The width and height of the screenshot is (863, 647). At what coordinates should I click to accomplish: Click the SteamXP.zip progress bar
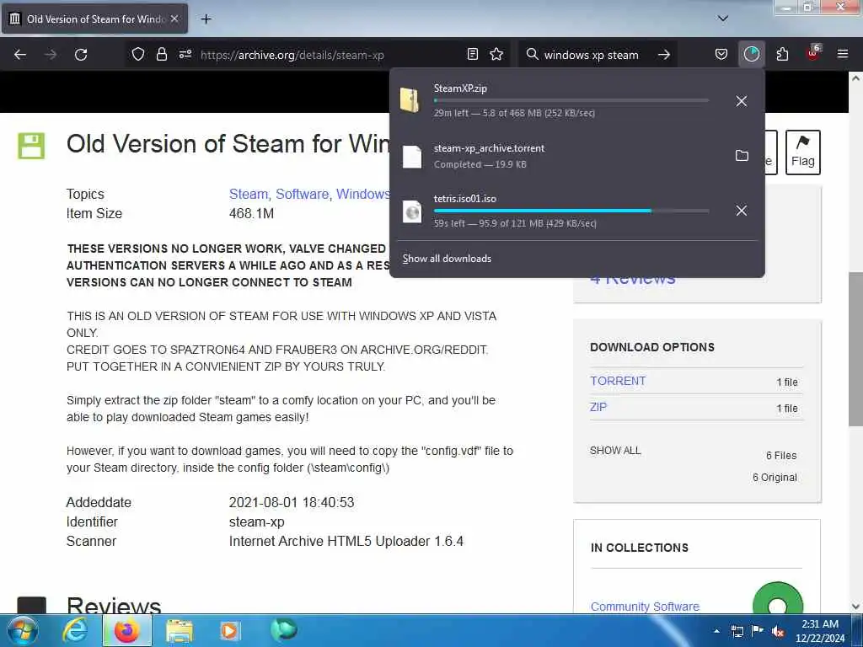point(571,101)
